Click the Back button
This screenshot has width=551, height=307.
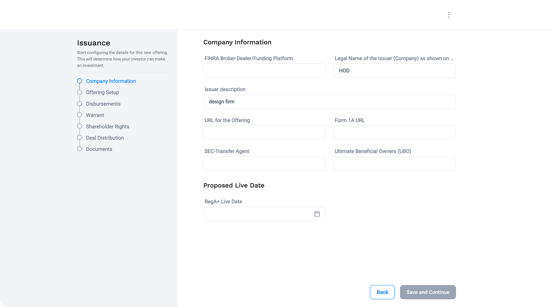382,292
